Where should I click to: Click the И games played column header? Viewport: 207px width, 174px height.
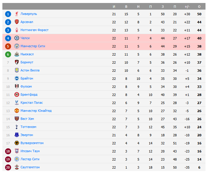(114, 7)
